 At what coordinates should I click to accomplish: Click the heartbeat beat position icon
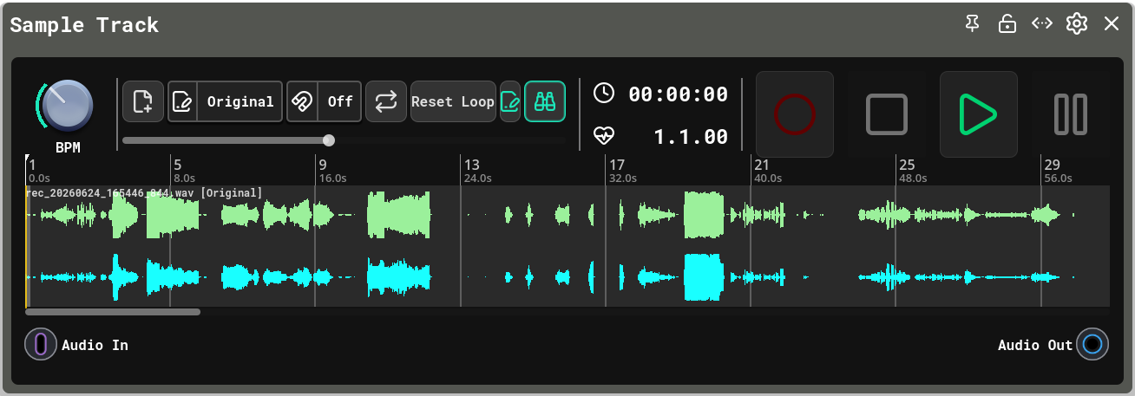[x=604, y=136]
